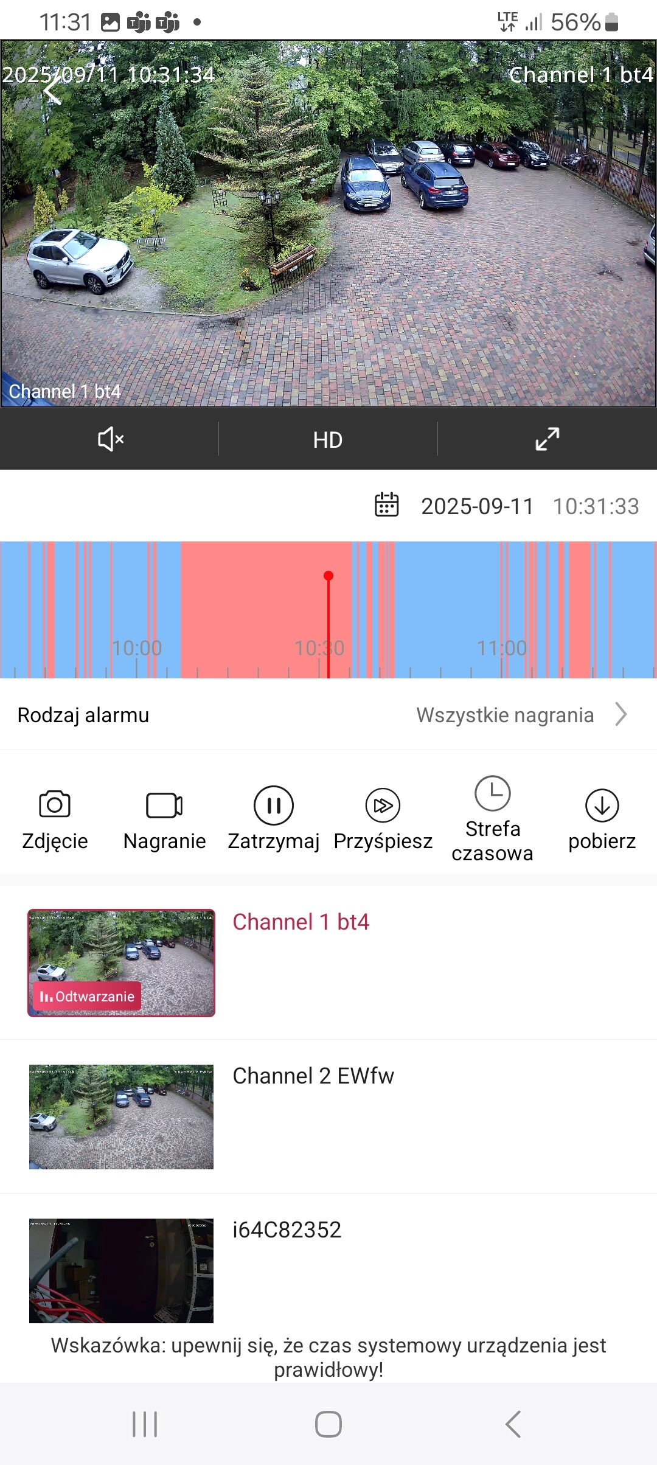Switch to Channel 2 EWfw

[x=313, y=1076]
